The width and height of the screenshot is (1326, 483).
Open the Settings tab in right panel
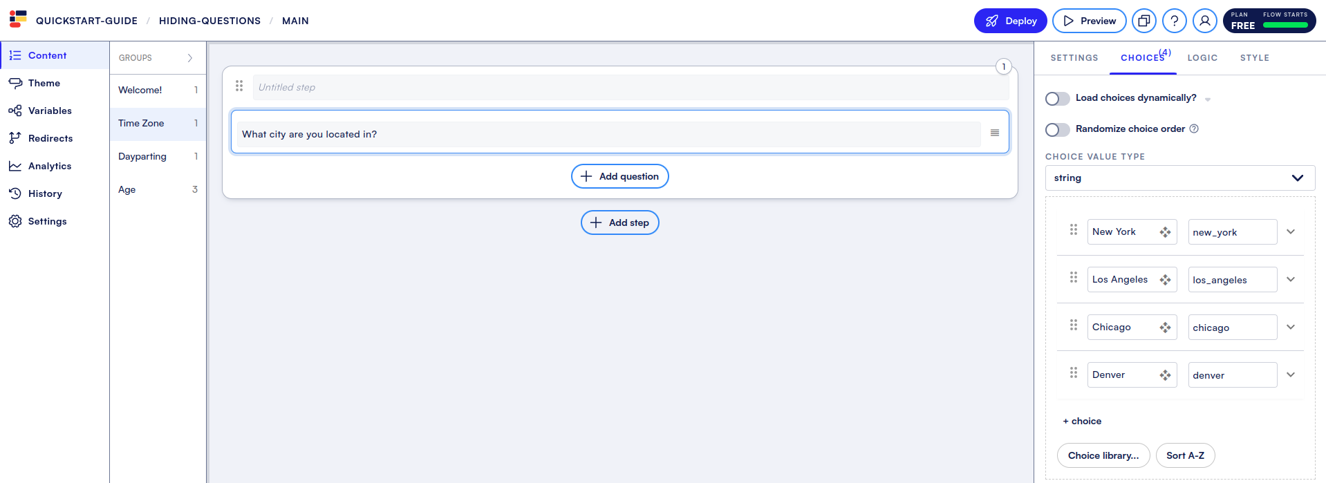tap(1074, 58)
